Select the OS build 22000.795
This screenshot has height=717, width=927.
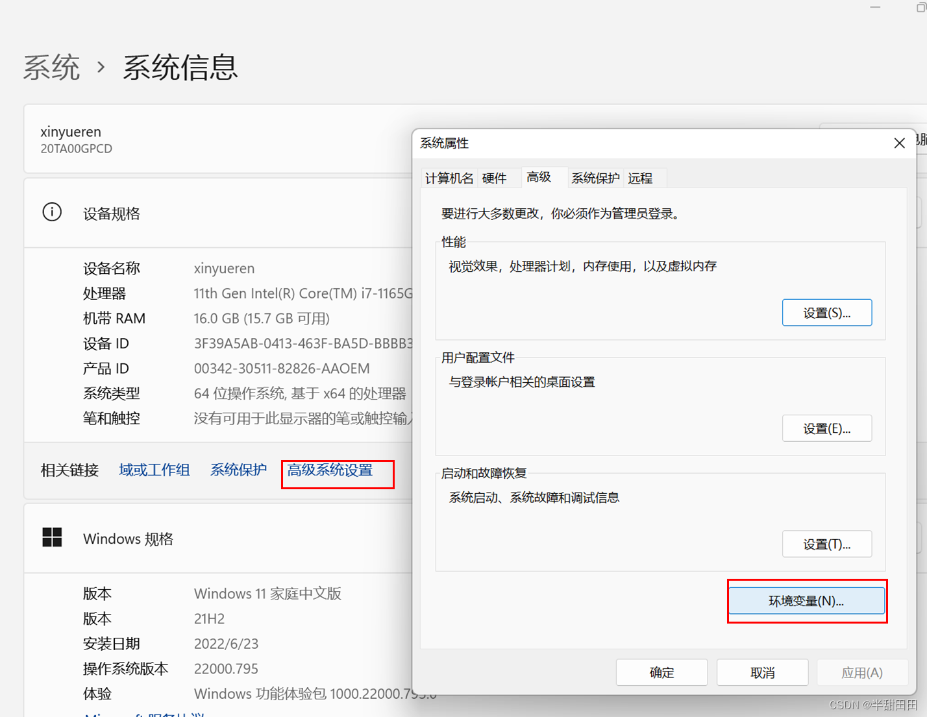coord(226,668)
